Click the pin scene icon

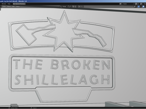pos(134,4)
